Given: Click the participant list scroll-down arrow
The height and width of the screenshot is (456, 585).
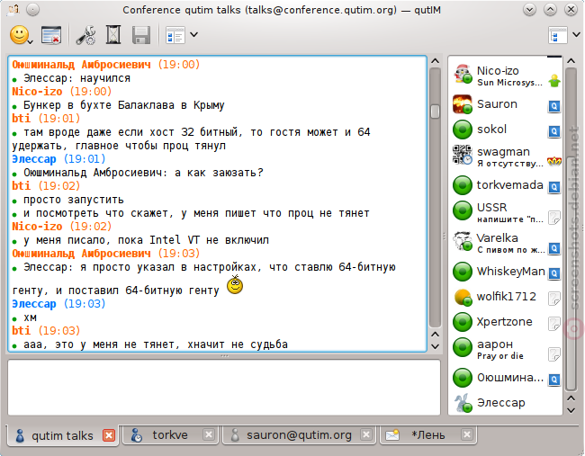Looking at the screenshot, I should (x=571, y=410).
